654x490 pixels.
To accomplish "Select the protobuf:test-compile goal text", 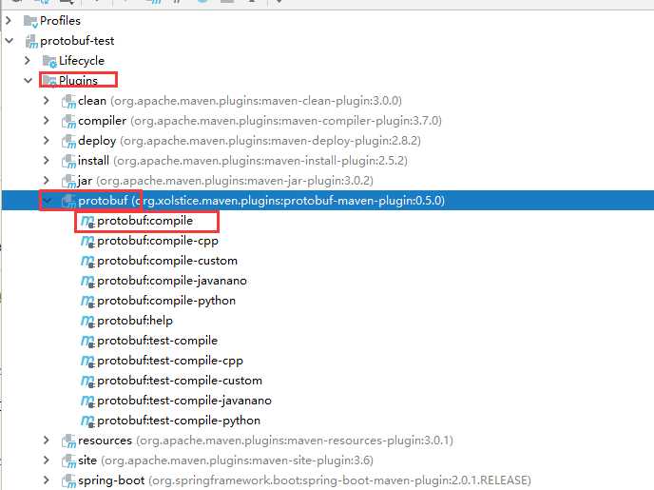I will [158, 341].
